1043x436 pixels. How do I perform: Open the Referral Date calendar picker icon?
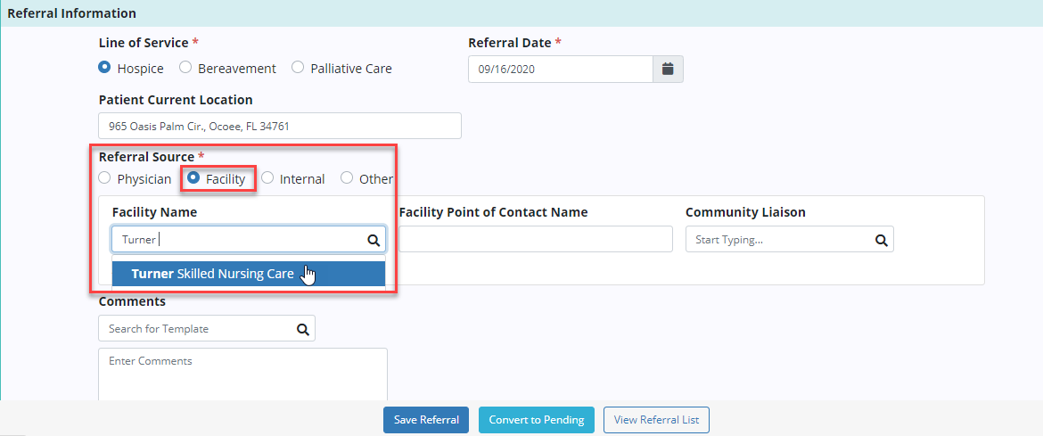coord(668,69)
